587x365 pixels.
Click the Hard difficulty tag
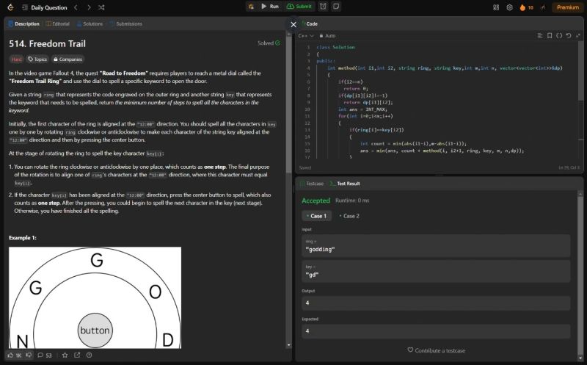tap(16, 59)
